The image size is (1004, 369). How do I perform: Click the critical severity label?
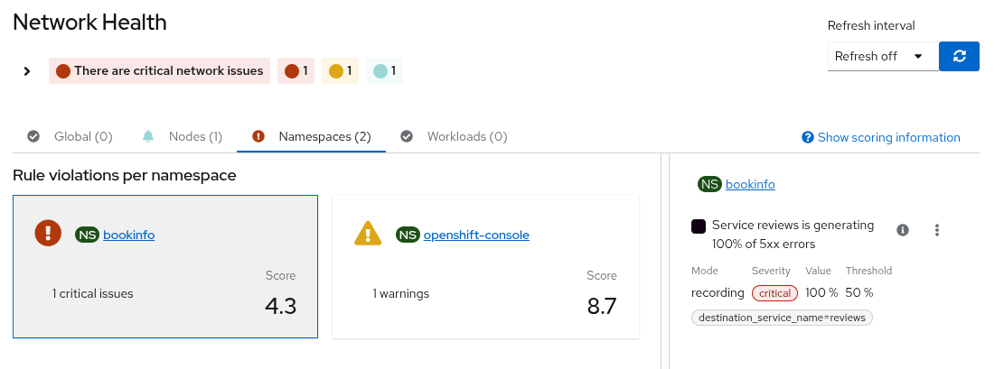(774, 293)
